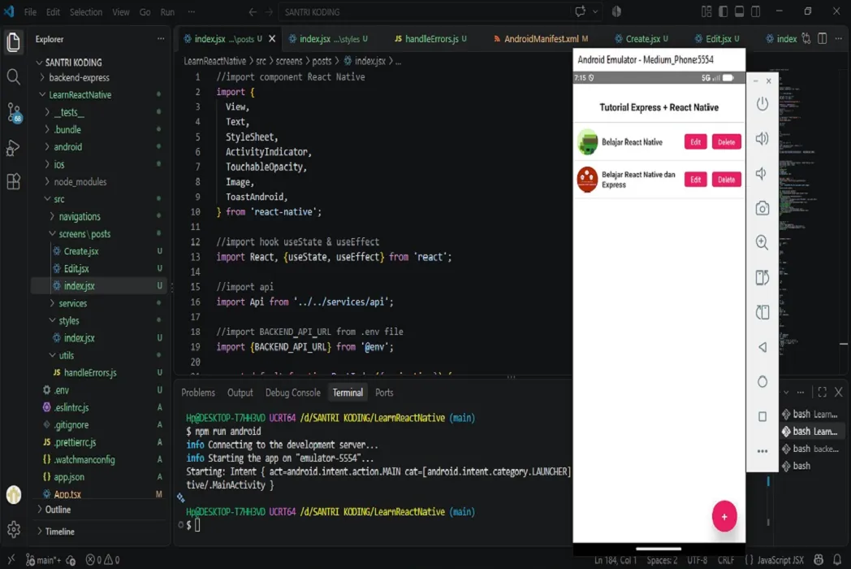Click the emulator Back triangle button
The height and width of the screenshot is (569, 851).
coord(762,347)
